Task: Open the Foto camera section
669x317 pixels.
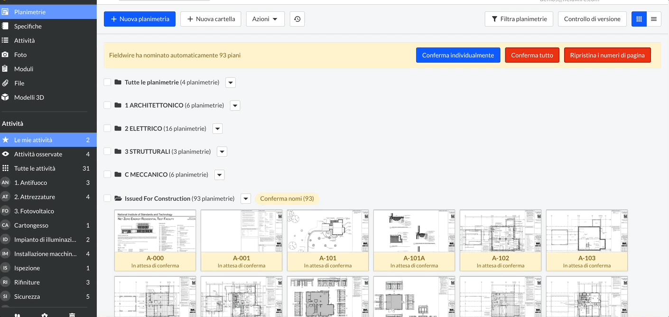Action: [x=20, y=55]
